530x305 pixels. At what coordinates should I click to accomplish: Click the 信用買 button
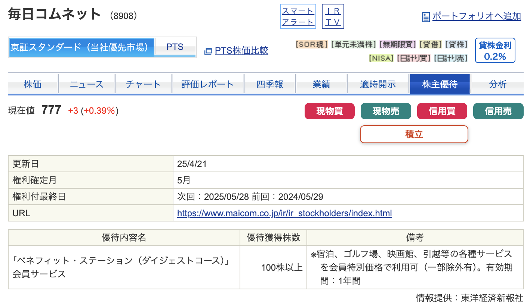[x=442, y=111]
